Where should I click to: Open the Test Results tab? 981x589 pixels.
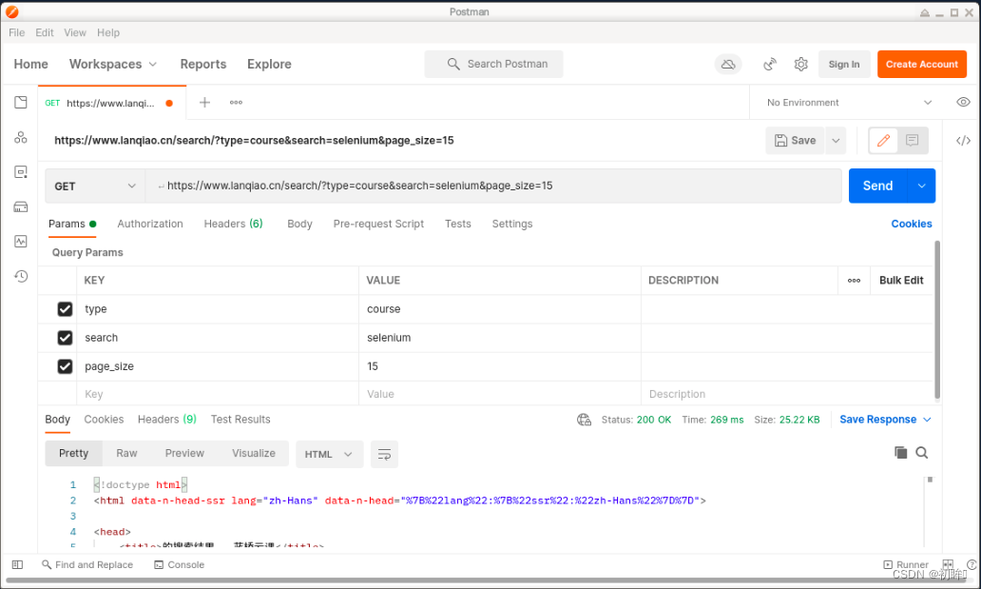[240, 420]
